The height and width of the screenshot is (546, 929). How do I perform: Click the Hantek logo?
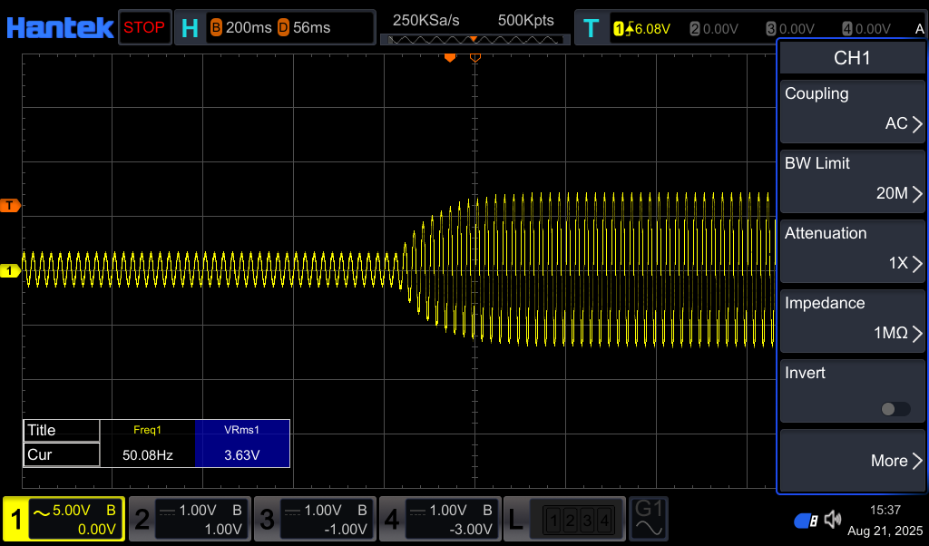coord(60,27)
